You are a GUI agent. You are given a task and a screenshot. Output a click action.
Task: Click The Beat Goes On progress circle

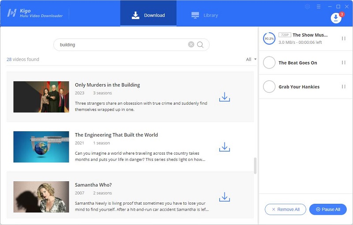[269, 62]
